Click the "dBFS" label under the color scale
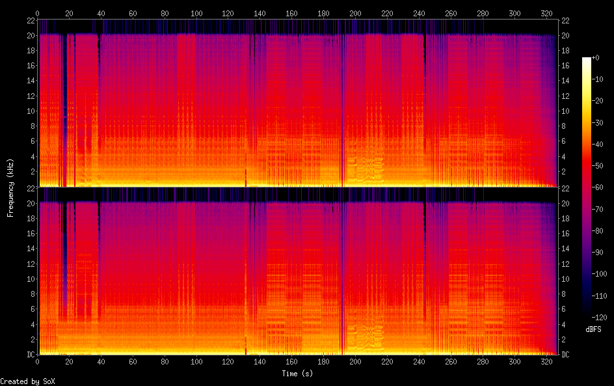 [593, 330]
